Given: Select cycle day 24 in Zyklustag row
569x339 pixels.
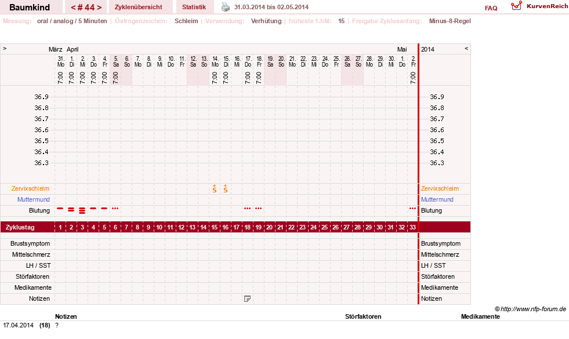Looking at the screenshot, I should click(314, 227).
